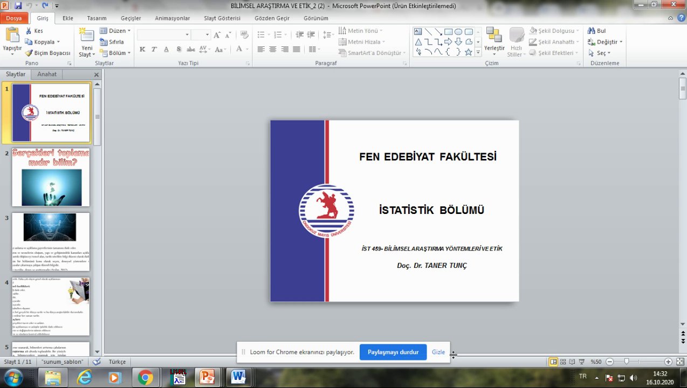The height and width of the screenshot is (388, 687).
Task: Open the Değiştir replace dropdown
Action: pos(604,41)
